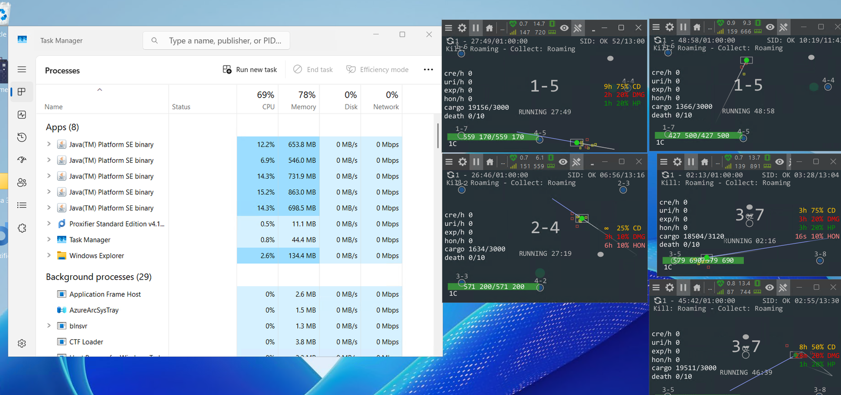Click home icon in top-right bot window
This screenshot has height=395, width=841.
click(697, 27)
